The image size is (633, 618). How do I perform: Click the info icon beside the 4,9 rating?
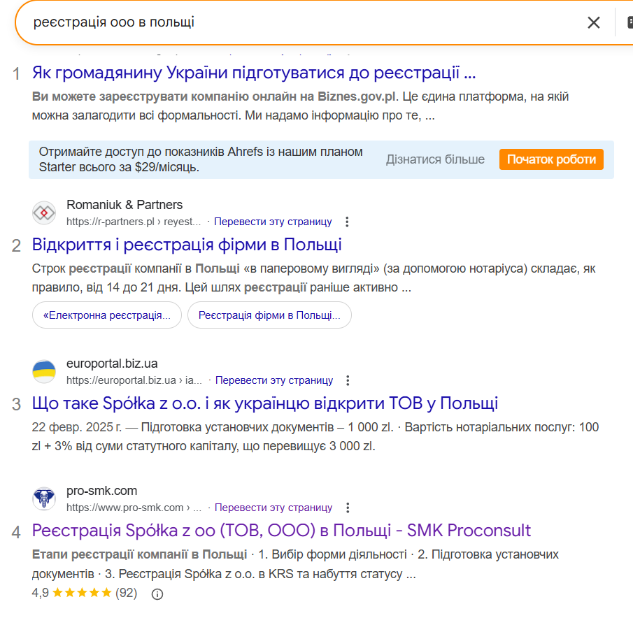(157, 594)
